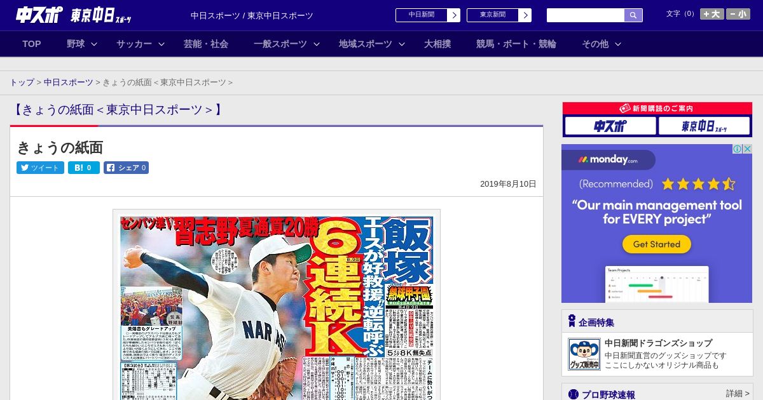This screenshot has height=400, width=763.
Task: Click 東京中日スポーツ subscription banner button
Action: pyautogui.click(x=704, y=126)
